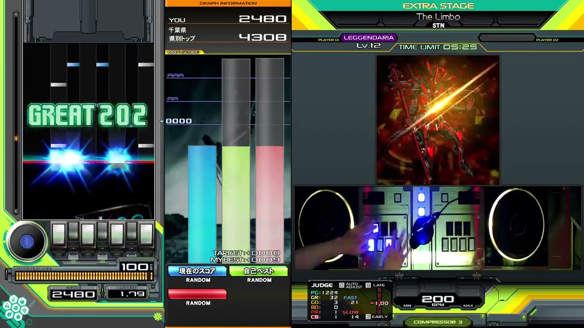Screen dimensions: 584x328
Task: Click the 3 key icon beside EARLY
Action: [x=368, y=317]
